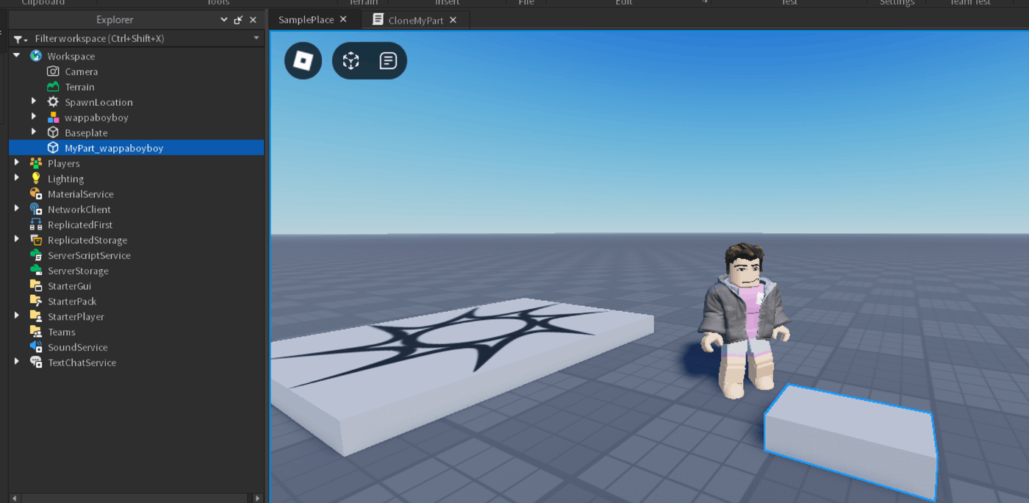Image resolution: width=1029 pixels, height=503 pixels.
Task: Undock the Explorer panel
Action: click(238, 20)
